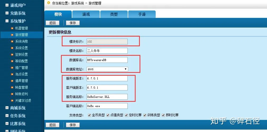Toggle the 训练类型 checkbox
The width and height of the screenshot is (267, 132).
tap(145, 115)
